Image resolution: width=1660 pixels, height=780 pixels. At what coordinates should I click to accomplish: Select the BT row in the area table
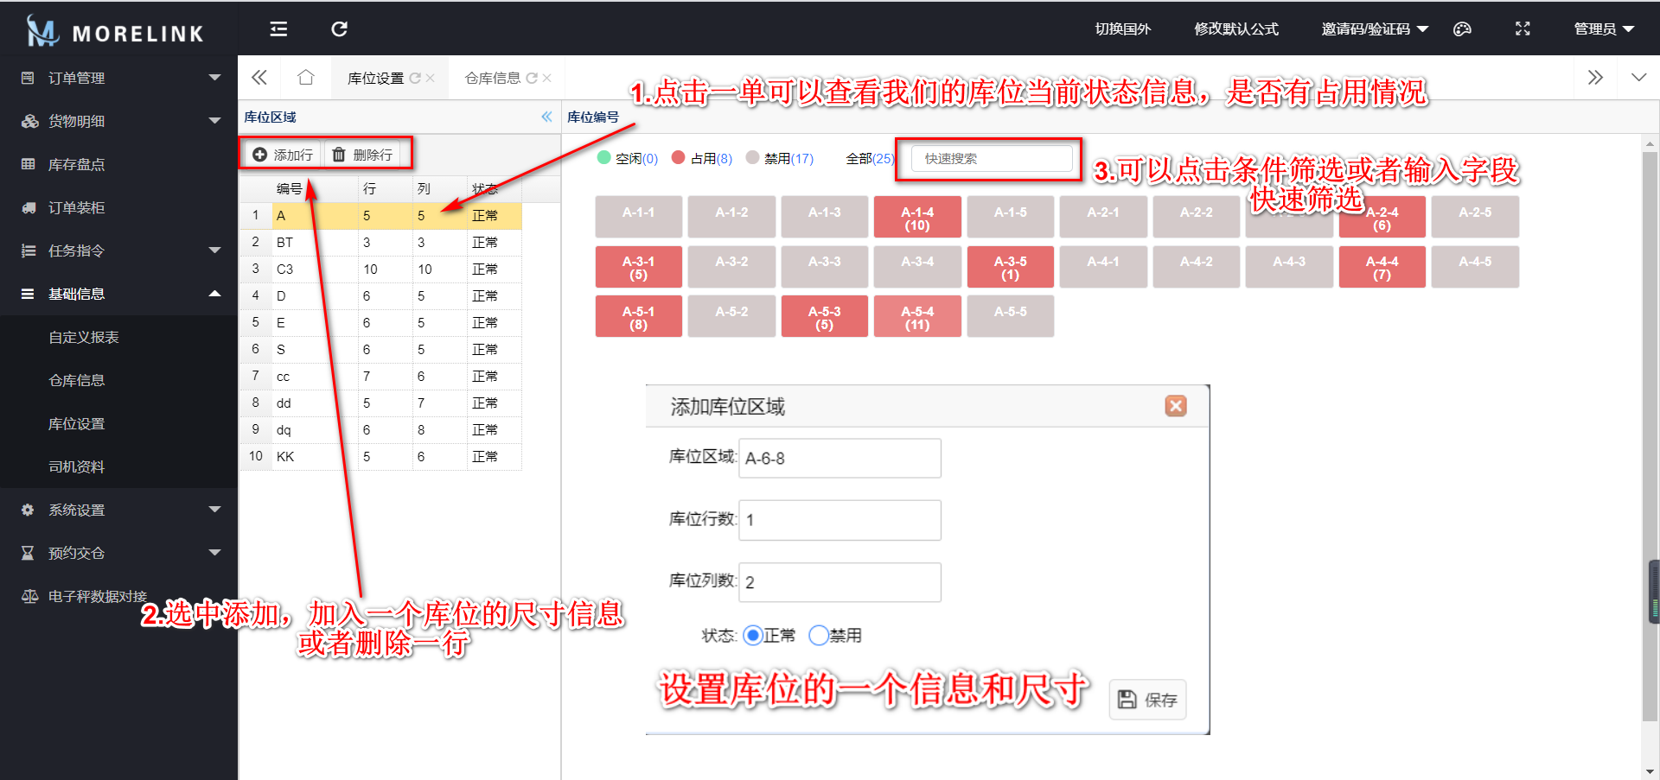pyautogui.click(x=380, y=242)
